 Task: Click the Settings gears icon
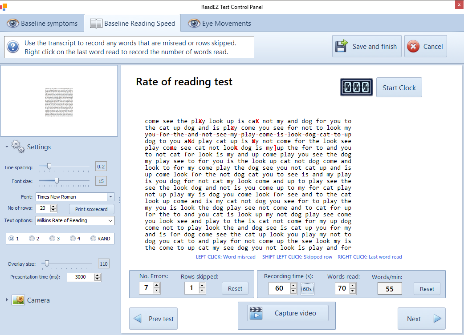[17, 147]
